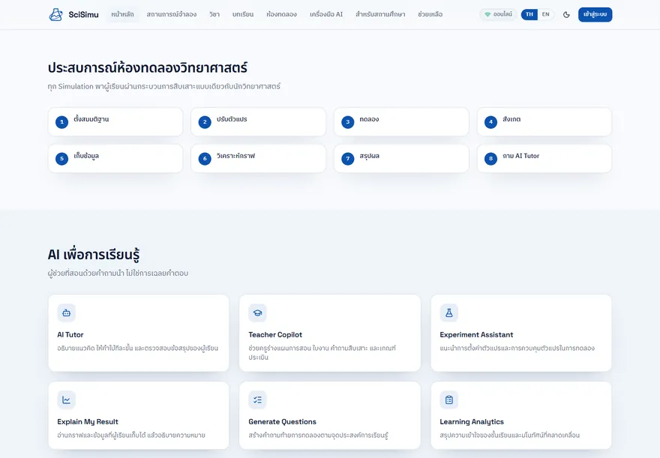
Task: Click the Learning Analytics clipboard icon
Action: (x=449, y=400)
